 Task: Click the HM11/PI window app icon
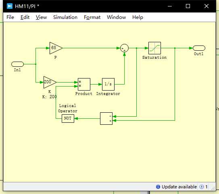10,6
